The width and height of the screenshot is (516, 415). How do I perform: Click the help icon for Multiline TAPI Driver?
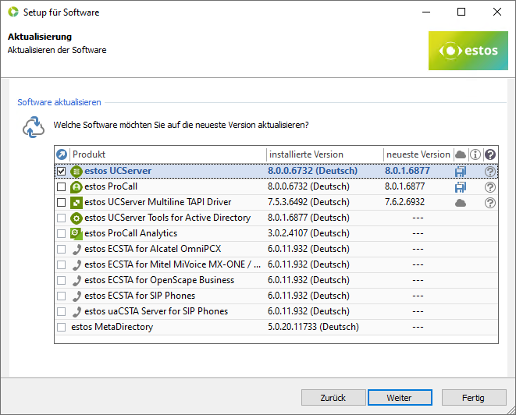(x=490, y=202)
